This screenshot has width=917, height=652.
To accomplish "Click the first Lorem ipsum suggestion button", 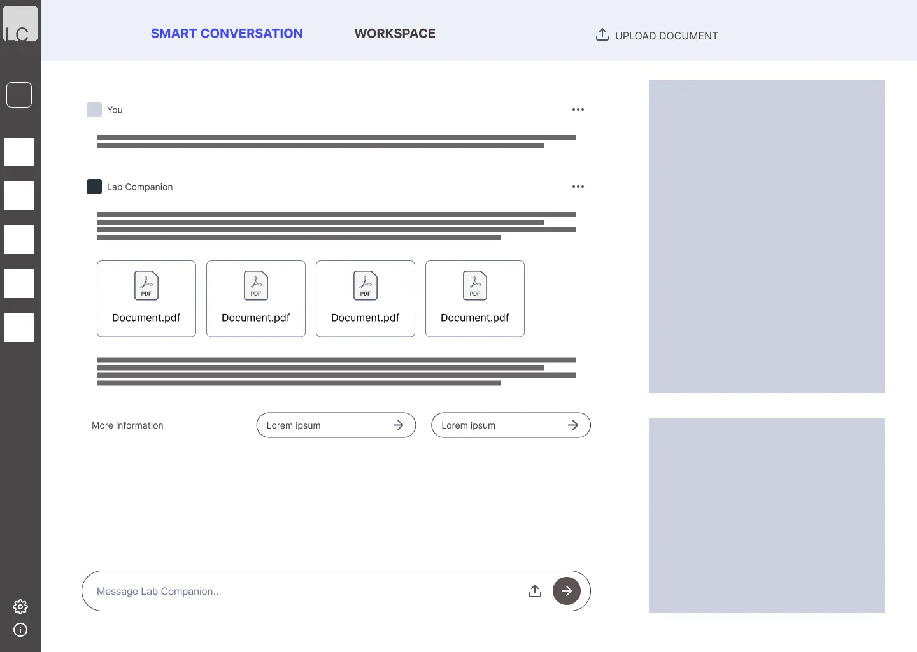I will pyautogui.click(x=336, y=425).
